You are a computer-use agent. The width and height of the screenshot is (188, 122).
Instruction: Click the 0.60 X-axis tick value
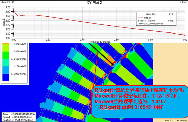[x=116, y=40]
